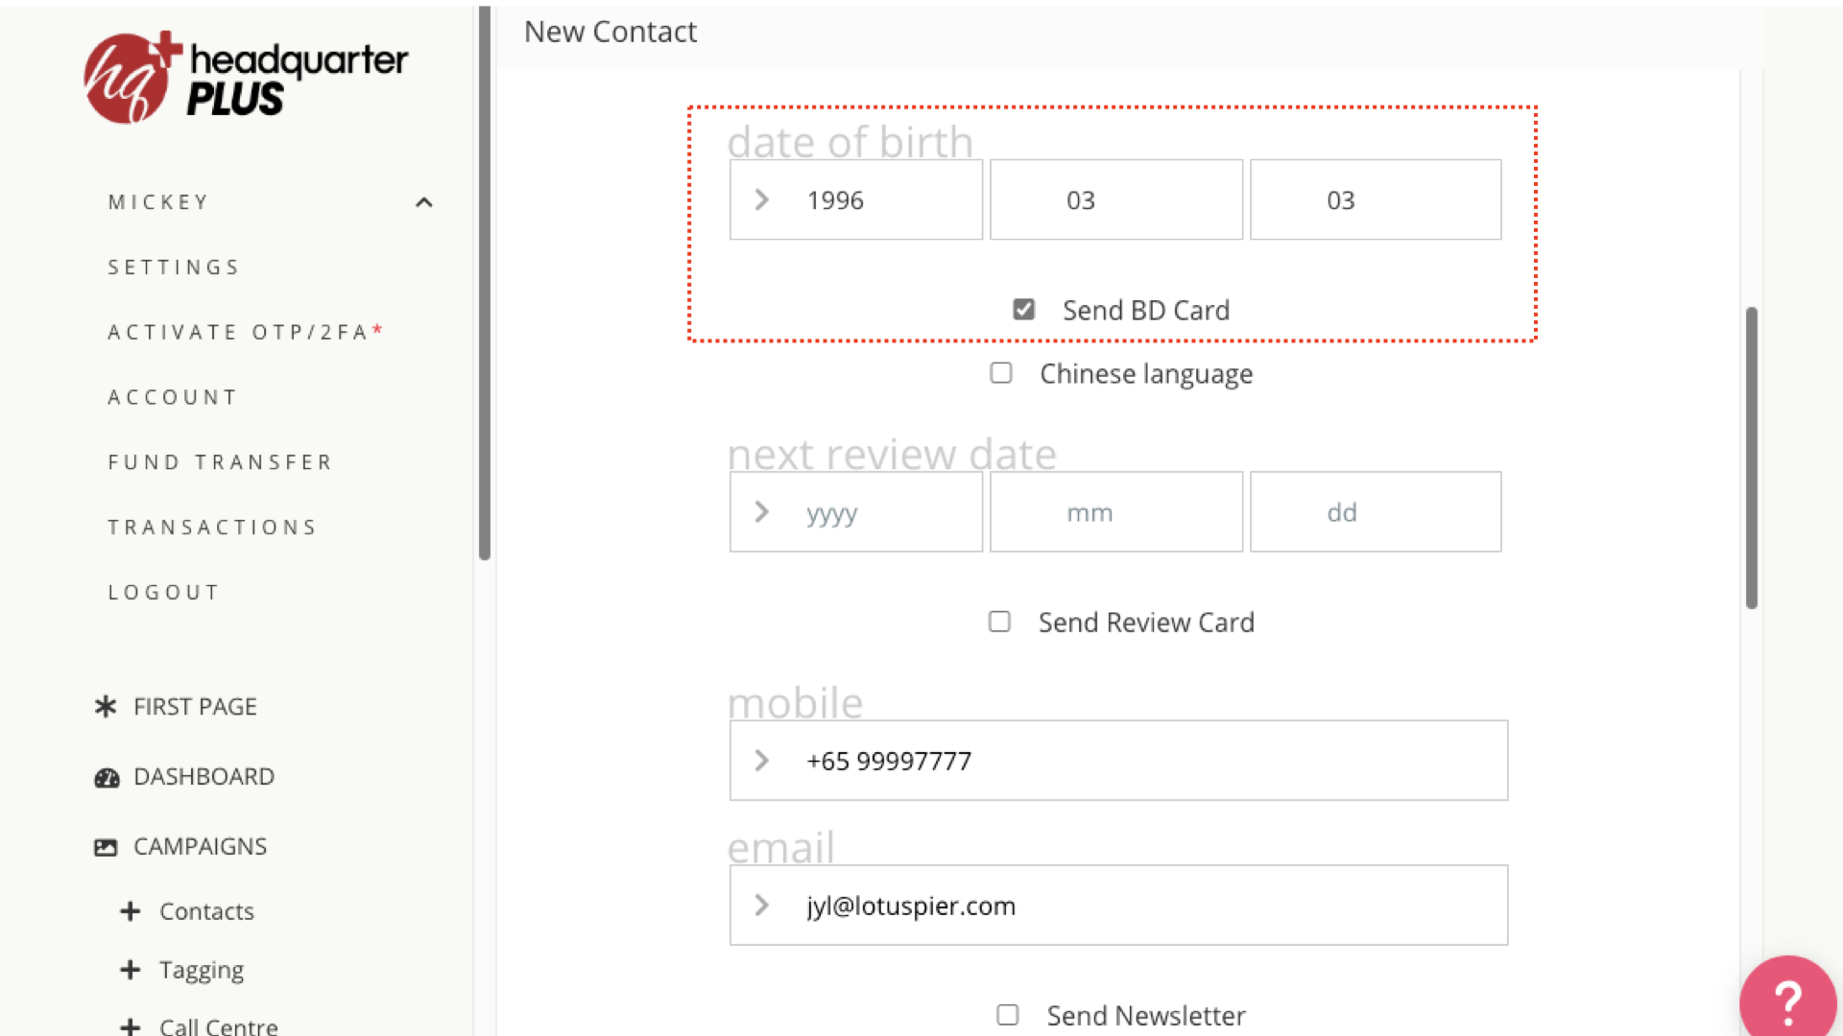
Task: Click the Campaigns image icon
Action: click(106, 847)
